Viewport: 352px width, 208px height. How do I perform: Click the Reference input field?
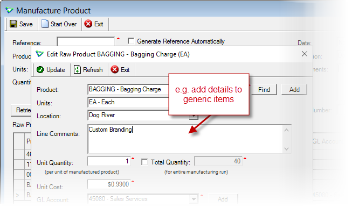pos(86,41)
